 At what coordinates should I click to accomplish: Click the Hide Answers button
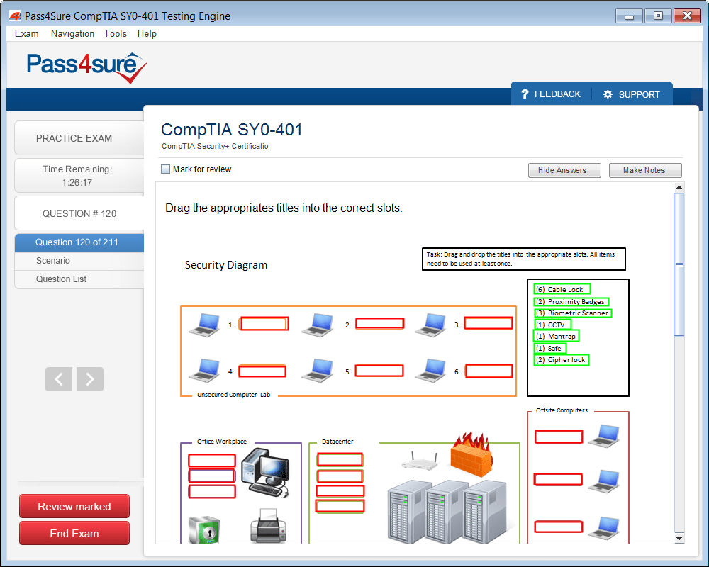[x=564, y=171]
